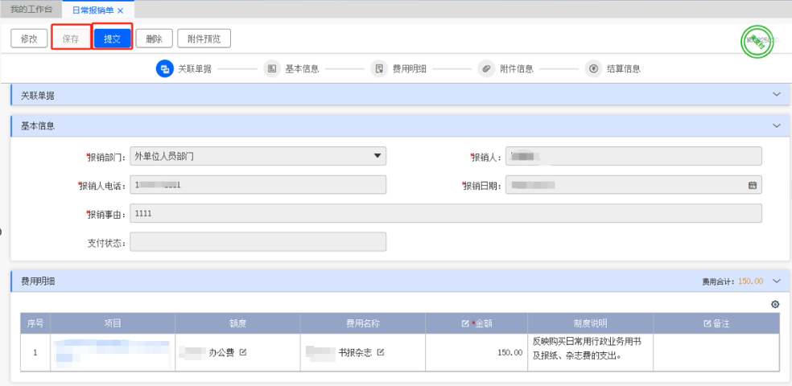Click the 附件预览 button
Screen dimensions: 792x386
click(204, 39)
